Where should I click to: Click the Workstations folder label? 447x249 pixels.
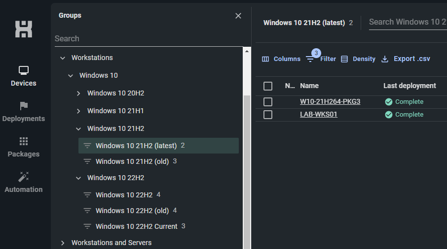pyautogui.click(x=92, y=58)
